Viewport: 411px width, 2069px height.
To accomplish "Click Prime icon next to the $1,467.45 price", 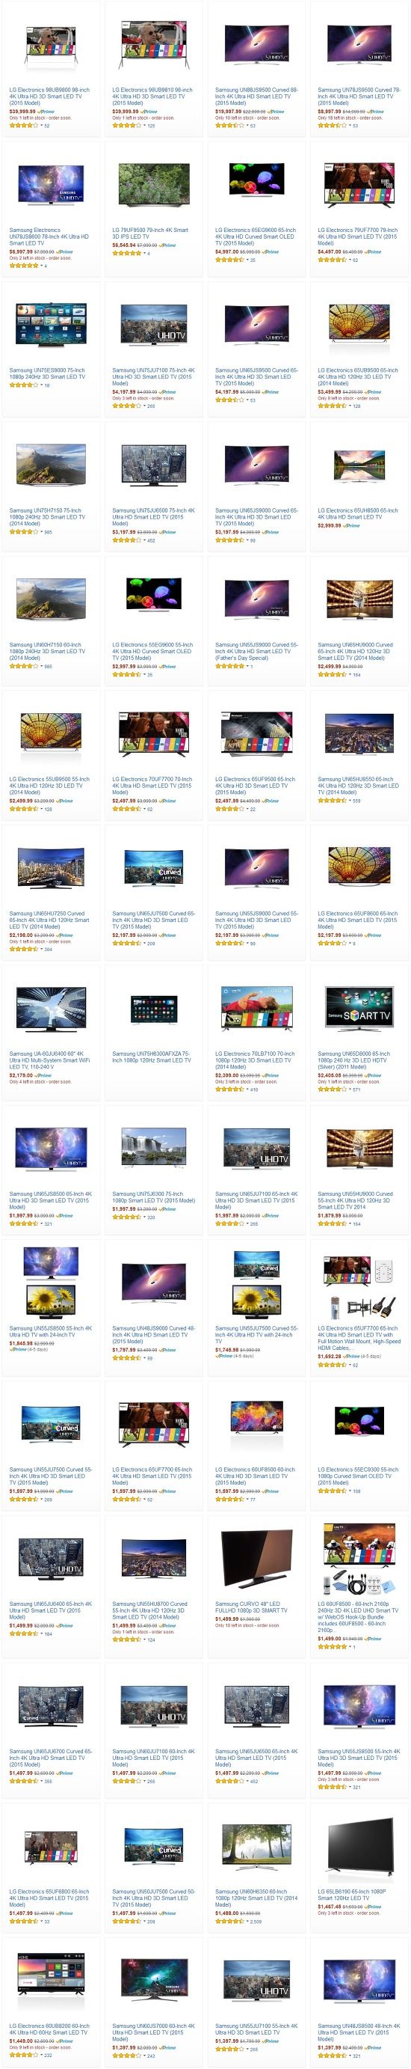I will [374, 1906].
